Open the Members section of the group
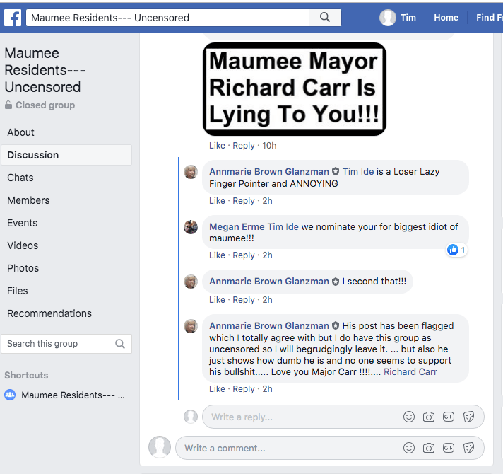Viewport: 503px width, 474px height. click(x=28, y=200)
